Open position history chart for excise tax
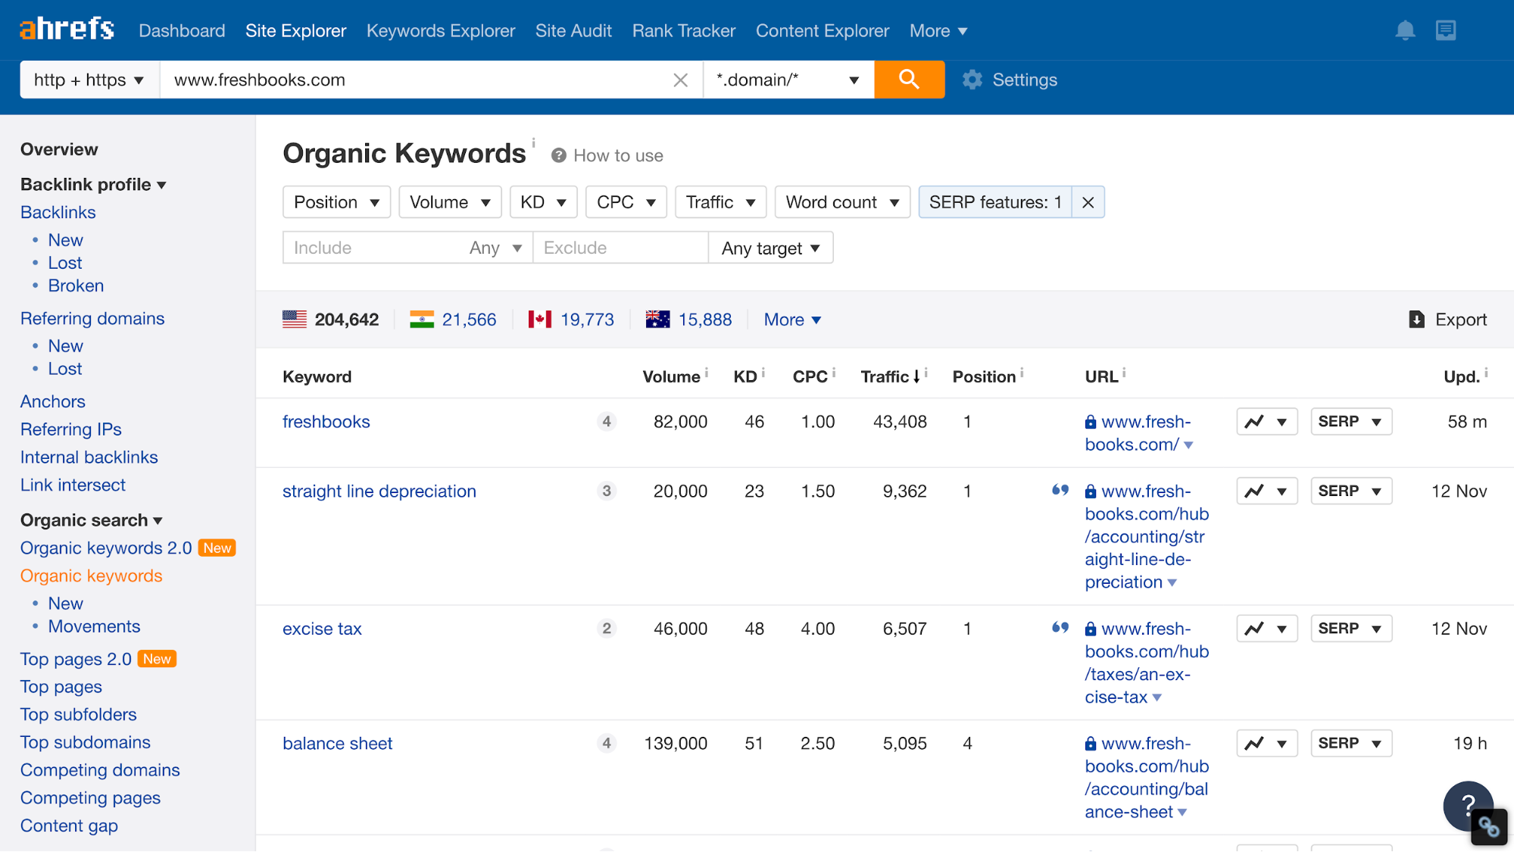This screenshot has width=1514, height=852. pos(1267,629)
